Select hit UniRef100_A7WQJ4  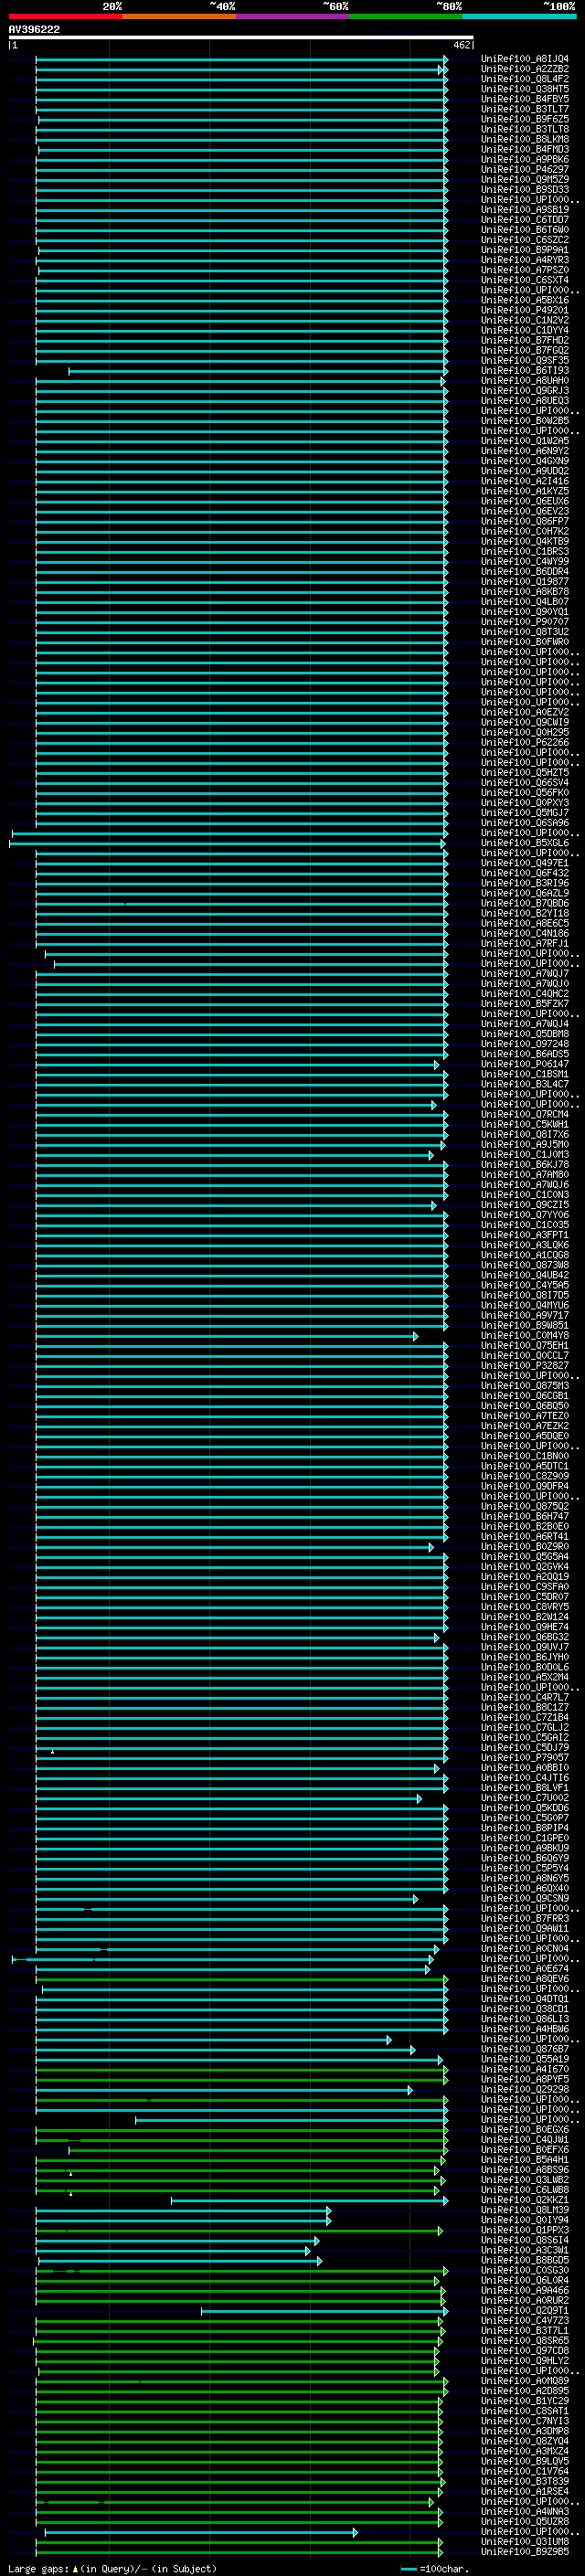coord(524,1024)
